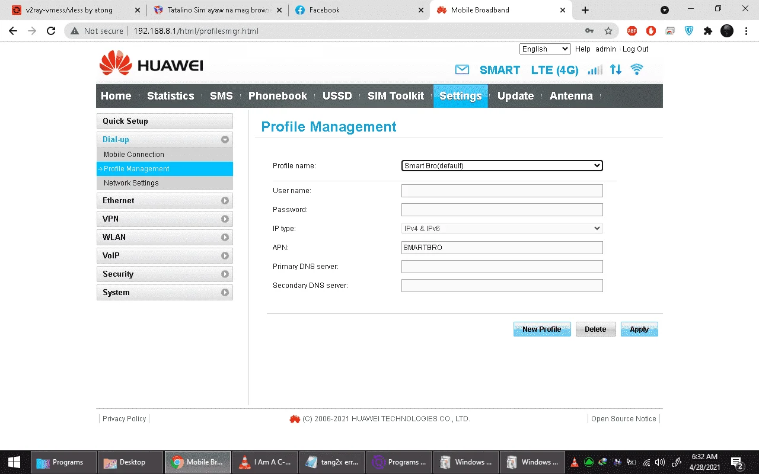Open the Help link
This screenshot has height=474, width=759.
582,49
